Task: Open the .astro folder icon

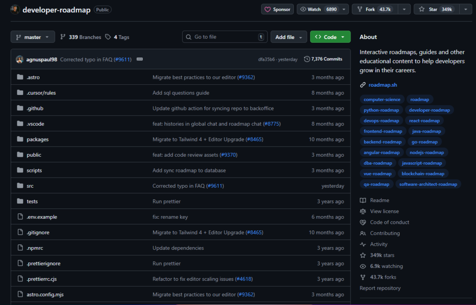Action: 20,77
